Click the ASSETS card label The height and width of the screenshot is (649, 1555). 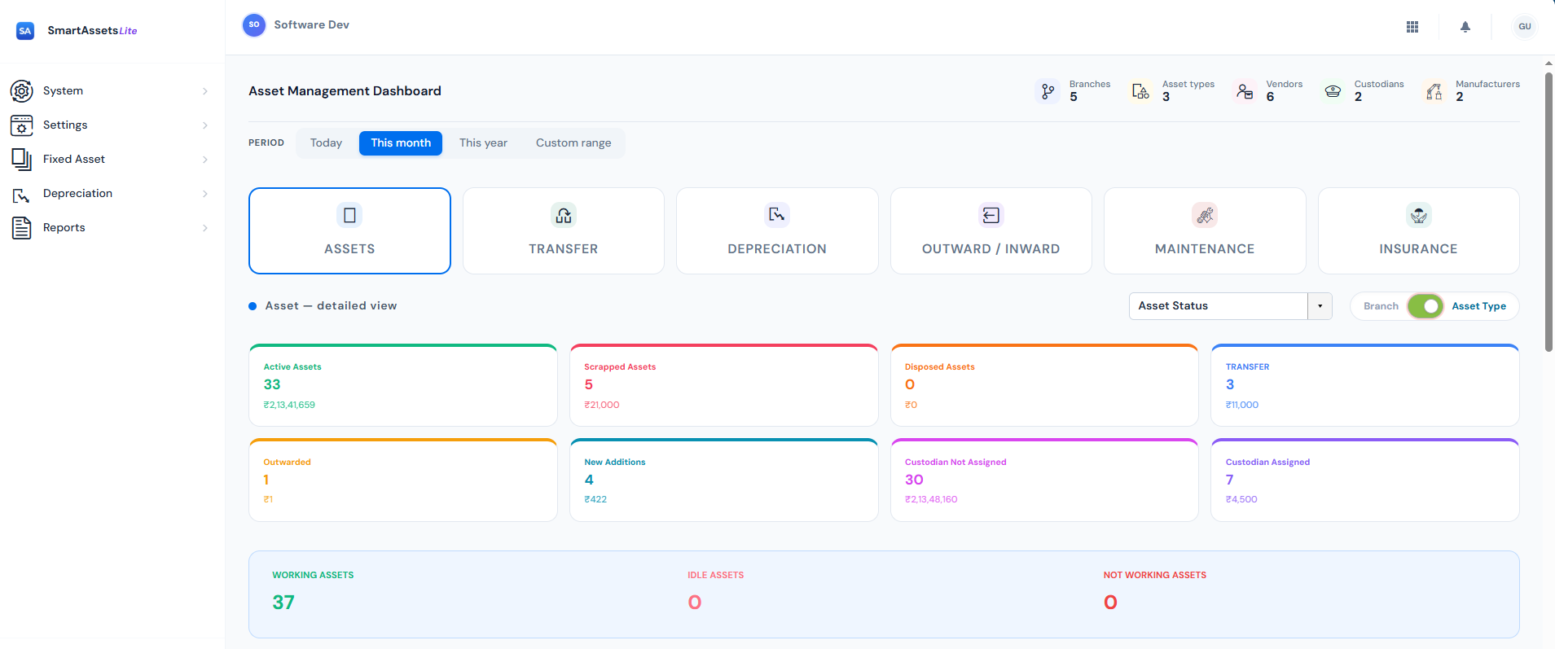(349, 249)
